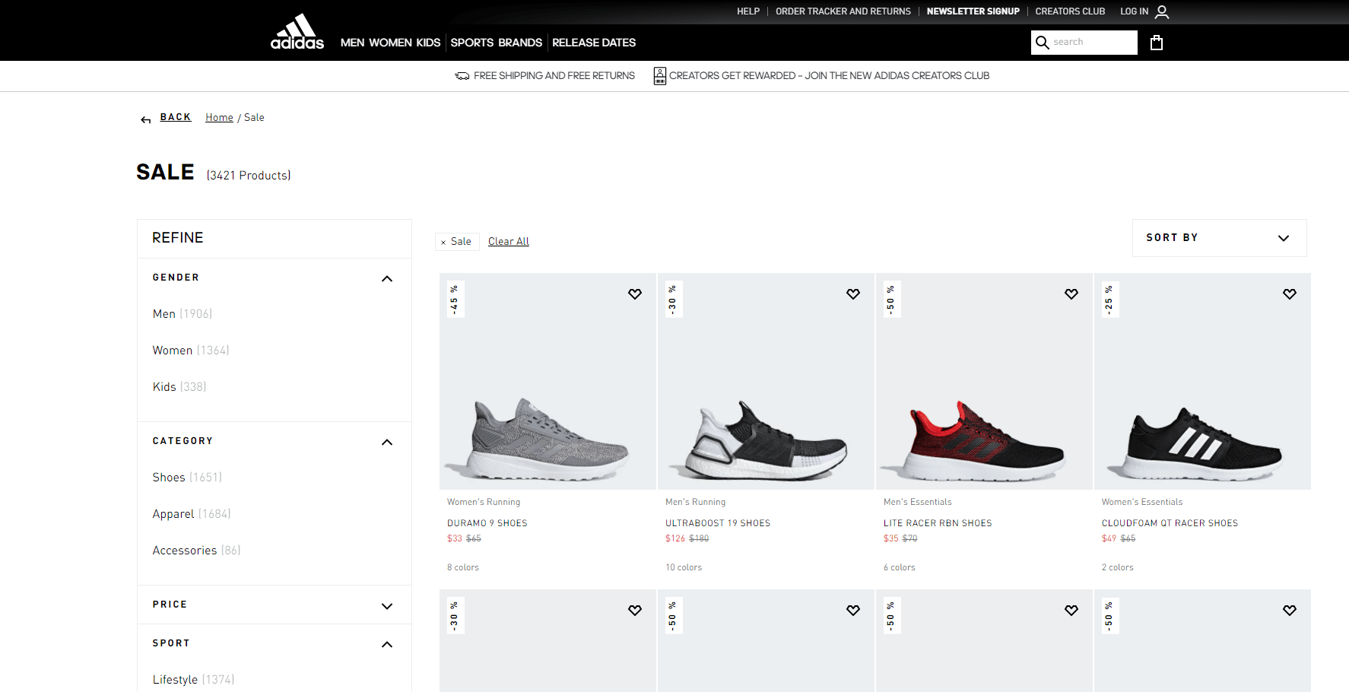Open the shopping bag icon
The height and width of the screenshot is (692, 1349).
1157,43
